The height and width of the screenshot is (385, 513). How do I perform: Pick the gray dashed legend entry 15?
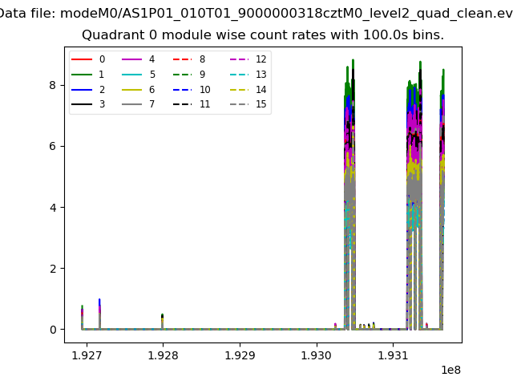(x=248, y=104)
